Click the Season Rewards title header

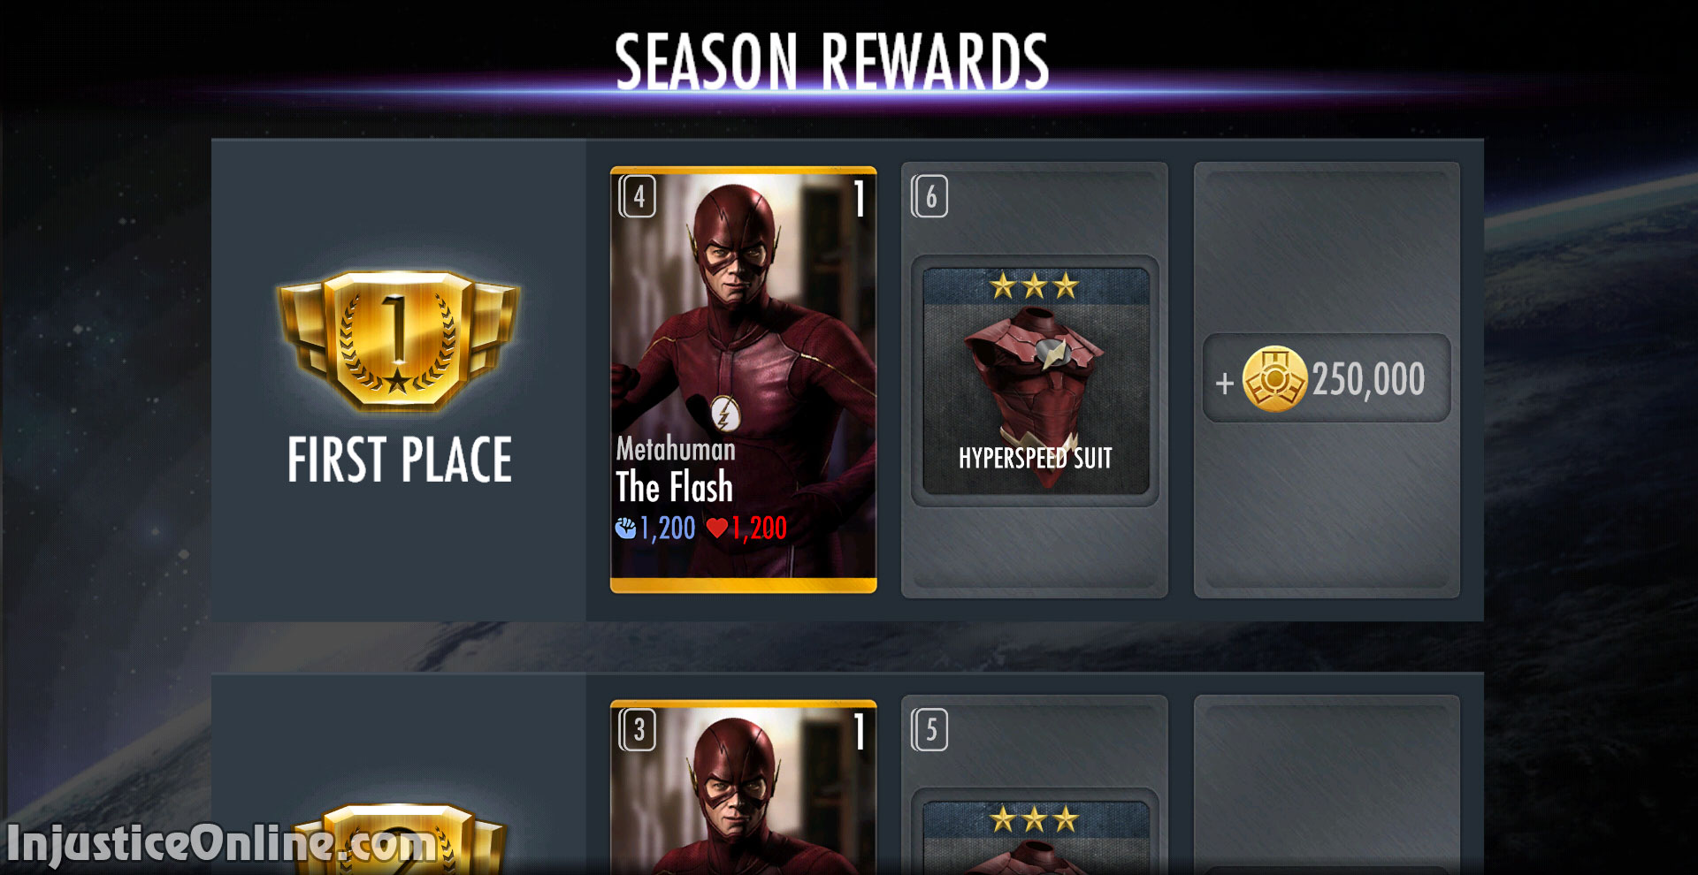click(x=832, y=61)
